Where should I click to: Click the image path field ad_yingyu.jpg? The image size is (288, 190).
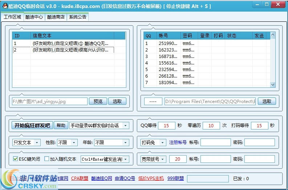point(50,102)
